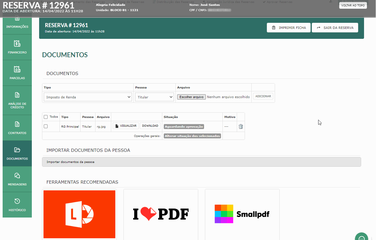The height and width of the screenshot is (240, 376).
Task: Delete rg.jpg with the trash icon
Action: 241,126
